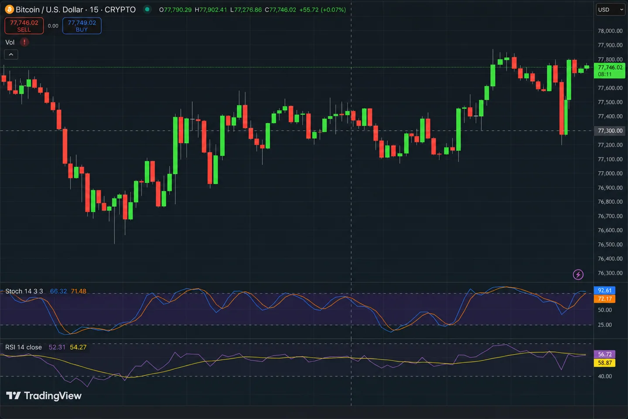The width and height of the screenshot is (628, 419).
Task: Click the yellow 58.87 RSI value label
Action: coord(604,363)
